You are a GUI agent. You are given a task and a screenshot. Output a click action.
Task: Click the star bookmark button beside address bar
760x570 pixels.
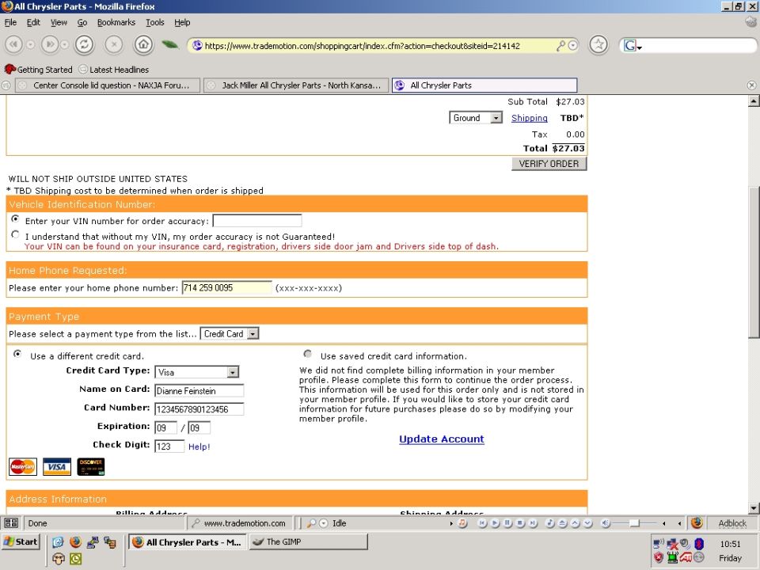(598, 45)
